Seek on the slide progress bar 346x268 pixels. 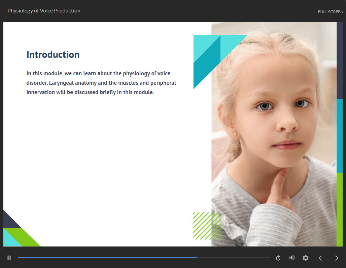(x=144, y=258)
